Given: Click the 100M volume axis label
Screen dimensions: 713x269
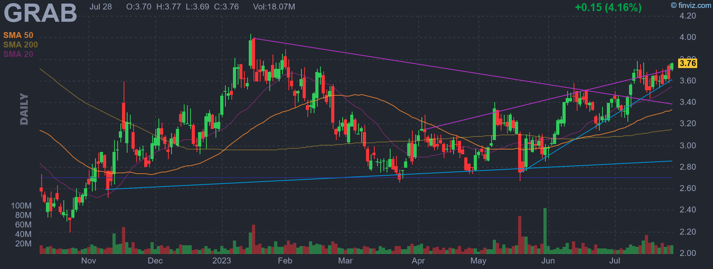Looking at the screenshot, I should [21, 206].
